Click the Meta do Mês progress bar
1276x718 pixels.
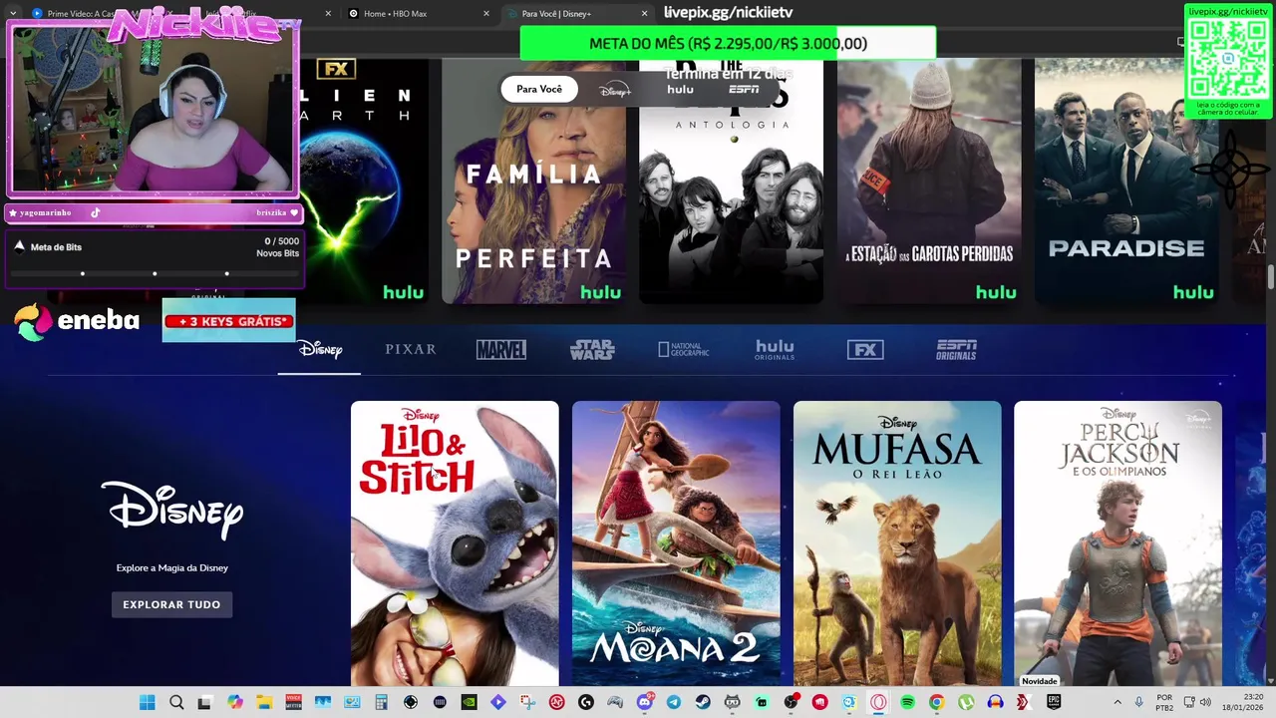pyautogui.click(x=728, y=43)
